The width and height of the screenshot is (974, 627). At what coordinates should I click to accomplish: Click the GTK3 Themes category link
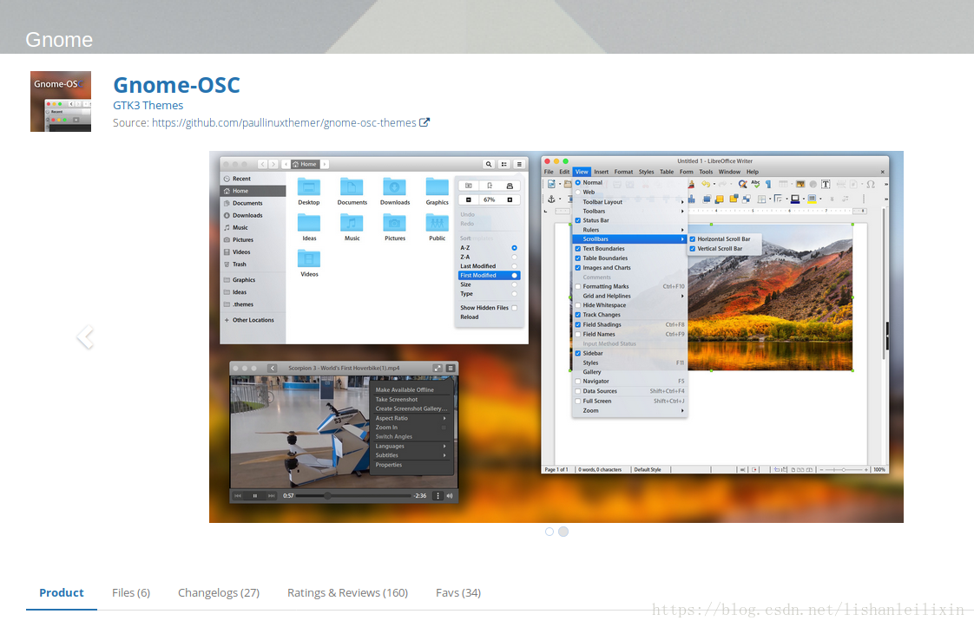point(148,106)
